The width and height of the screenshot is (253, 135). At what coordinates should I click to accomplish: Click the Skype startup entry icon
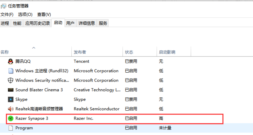point(11,99)
